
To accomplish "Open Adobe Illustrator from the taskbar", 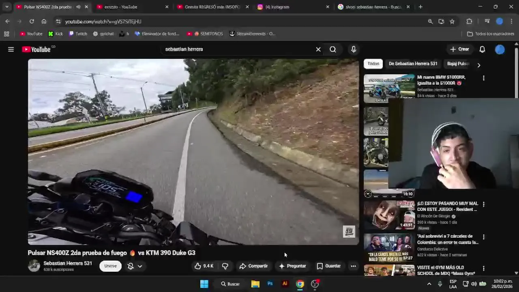I will click(x=285, y=284).
